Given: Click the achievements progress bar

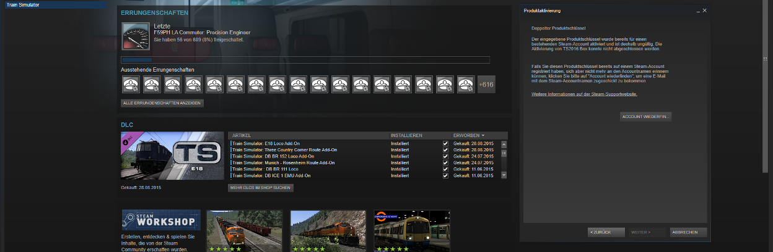Looking at the screenshot, I should pyautogui.click(x=305, y=60).
